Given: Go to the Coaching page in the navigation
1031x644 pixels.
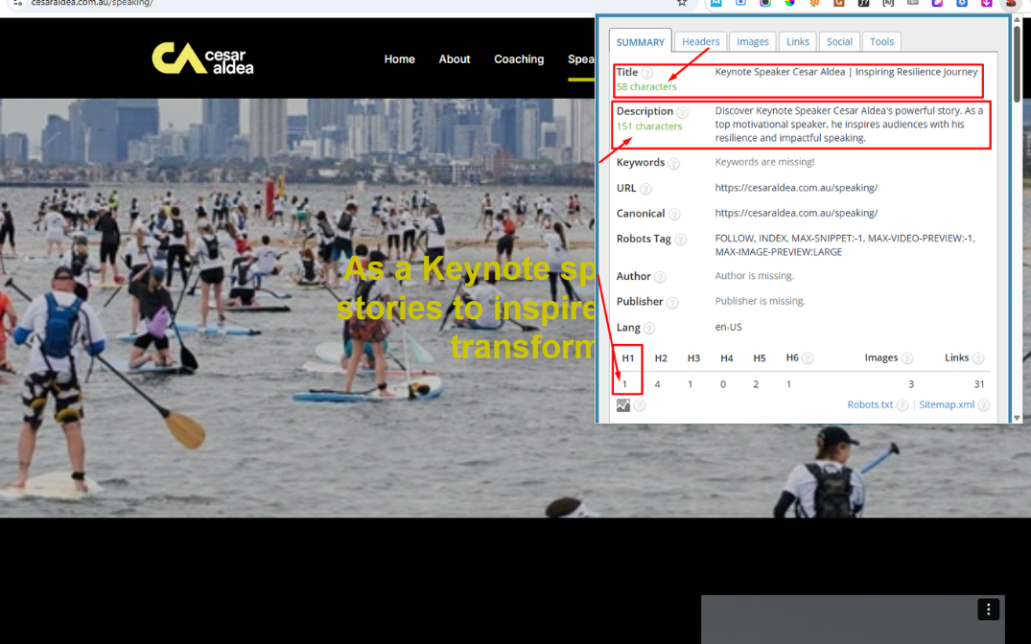Looking at the screenshot, I should click(x=519, y=59).
